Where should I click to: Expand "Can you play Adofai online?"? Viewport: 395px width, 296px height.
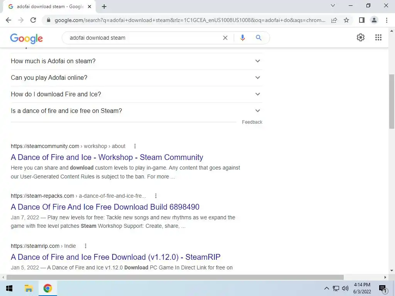click(137, 78)
